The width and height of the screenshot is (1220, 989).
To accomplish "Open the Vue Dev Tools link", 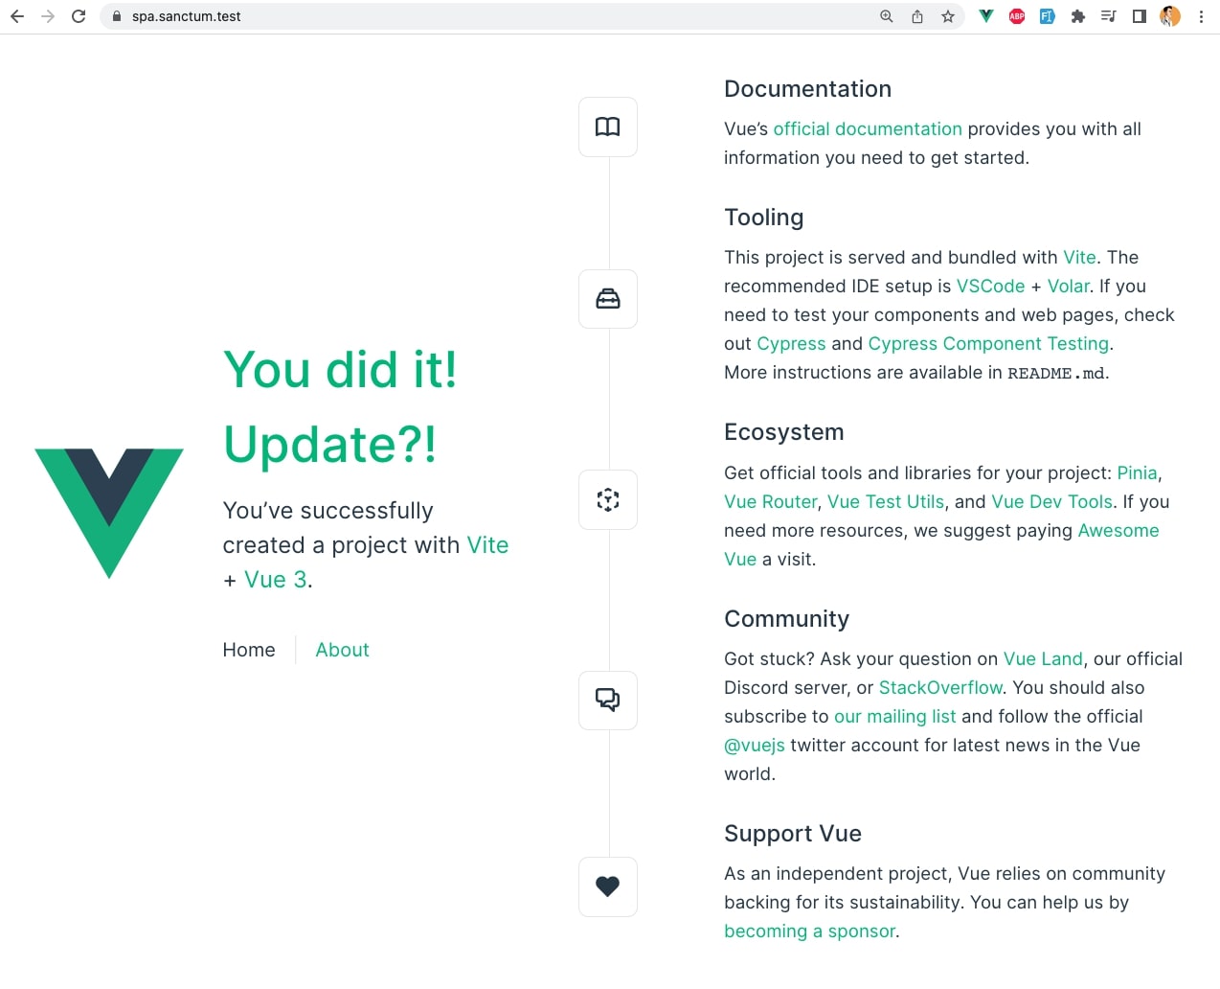I will pos(1051,502).
